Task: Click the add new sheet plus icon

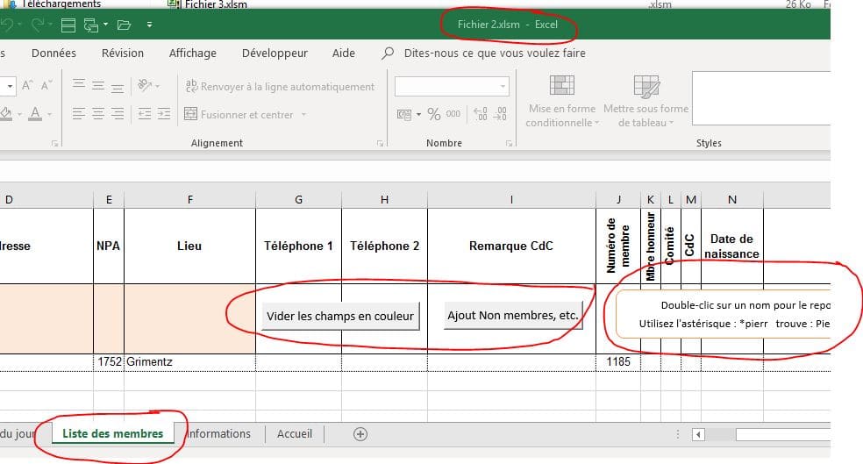Action: click(x=360, y=434)
